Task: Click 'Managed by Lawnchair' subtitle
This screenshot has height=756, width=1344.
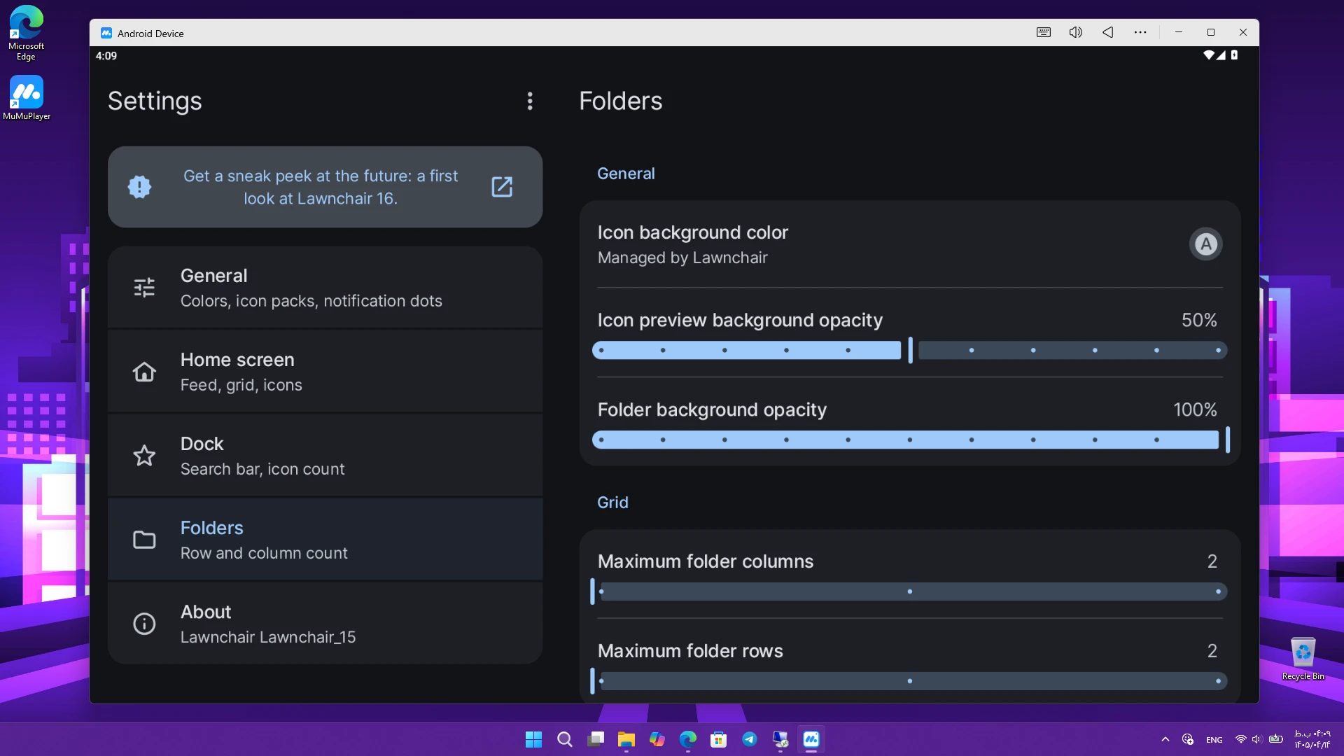Action: coord(682,258)
